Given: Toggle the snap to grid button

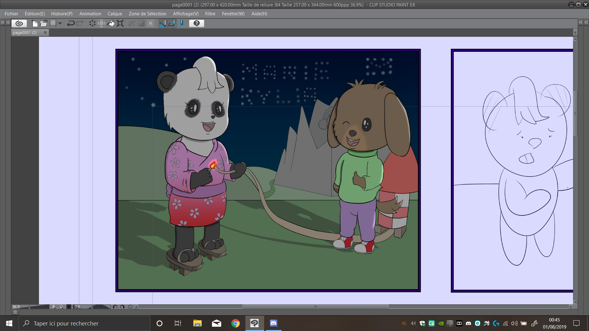Looking at the screenshot, I should tap(182, 23).
